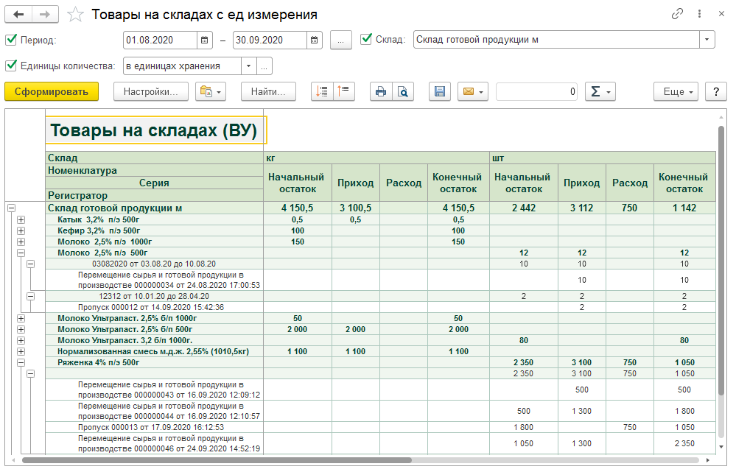Open the sum function dropdown menu
The image size is (736, 472).
click(x=600, y=92)
